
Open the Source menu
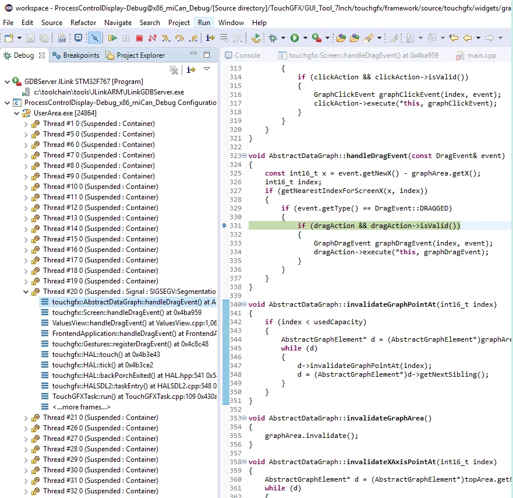tap(52, 23)
